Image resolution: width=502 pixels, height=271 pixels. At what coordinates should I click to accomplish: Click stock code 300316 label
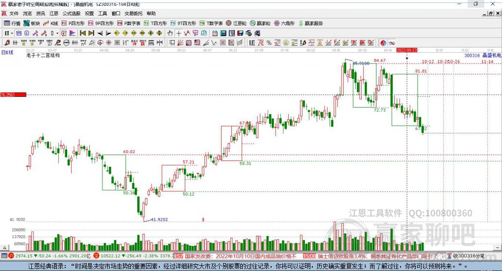pyautogui.click(x=472, y=55)
